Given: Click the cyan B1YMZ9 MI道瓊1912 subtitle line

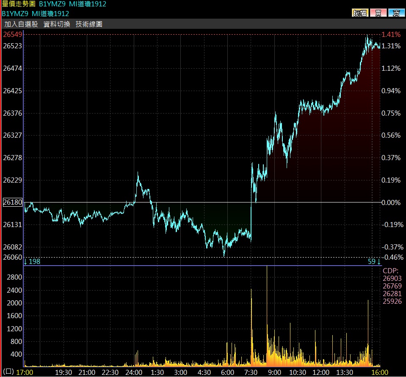Looking at the screenshot, I should coord(36,14).
